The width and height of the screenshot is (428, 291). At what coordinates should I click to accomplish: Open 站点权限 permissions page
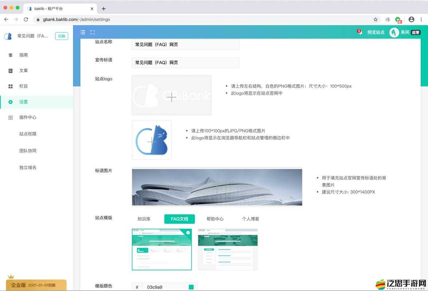(x=27, y=133)
